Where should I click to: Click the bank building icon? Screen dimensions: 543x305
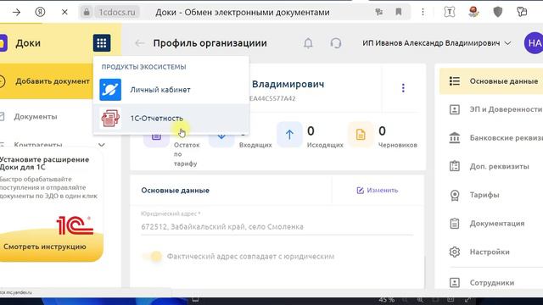point(455,138)
